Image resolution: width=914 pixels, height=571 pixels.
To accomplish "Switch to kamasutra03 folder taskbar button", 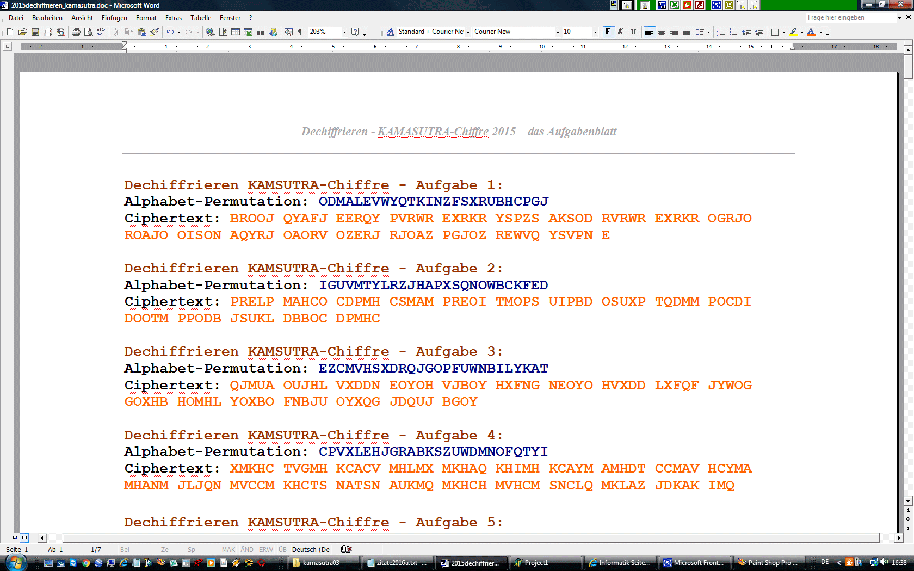I will tap(323, 563).
